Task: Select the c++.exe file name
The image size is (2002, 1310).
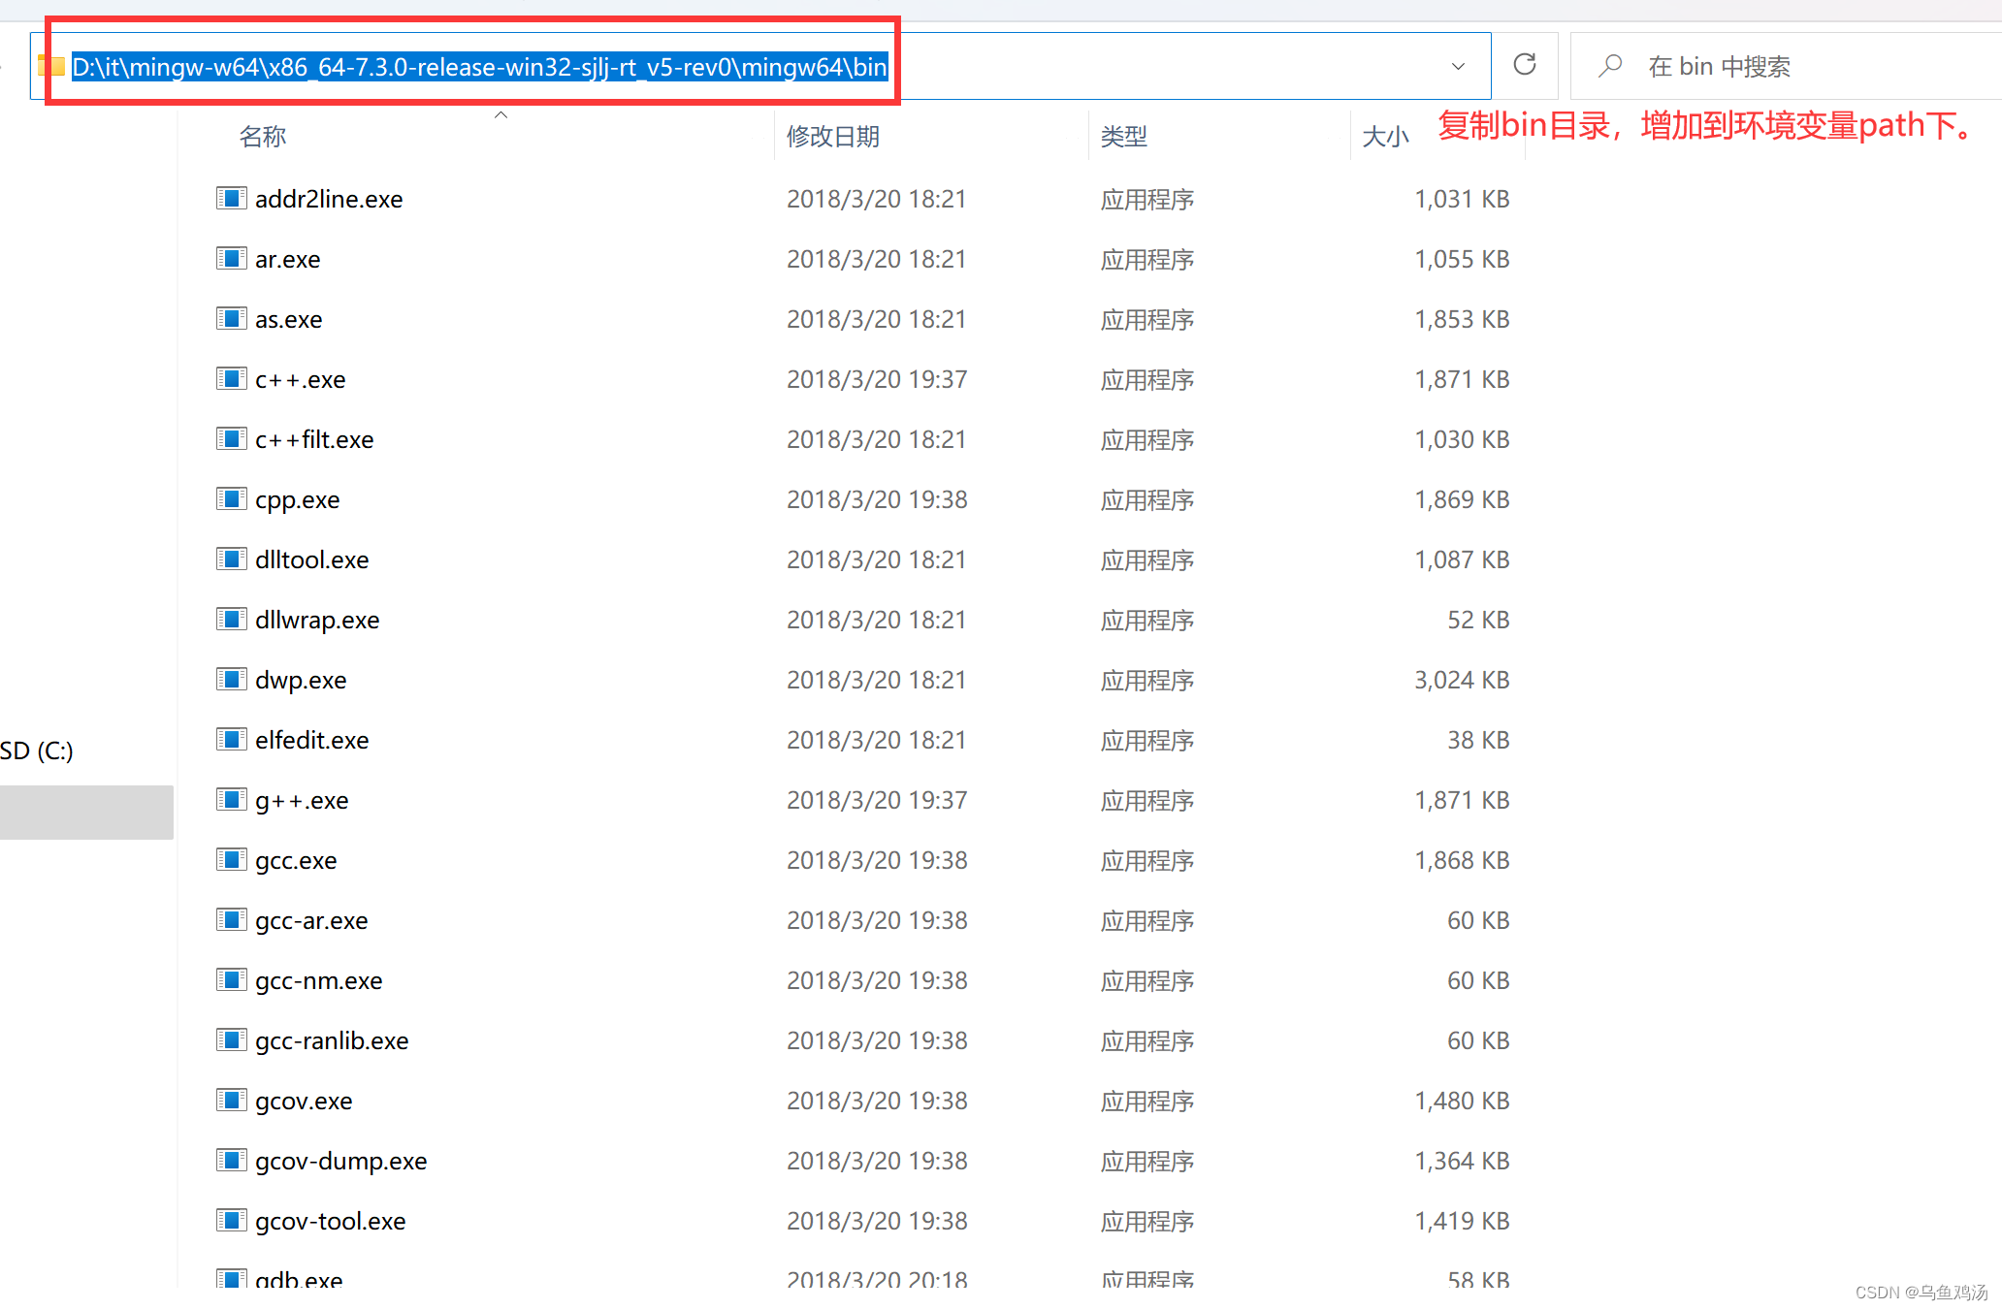Action: pyautogui.click(x=300, y=379)
